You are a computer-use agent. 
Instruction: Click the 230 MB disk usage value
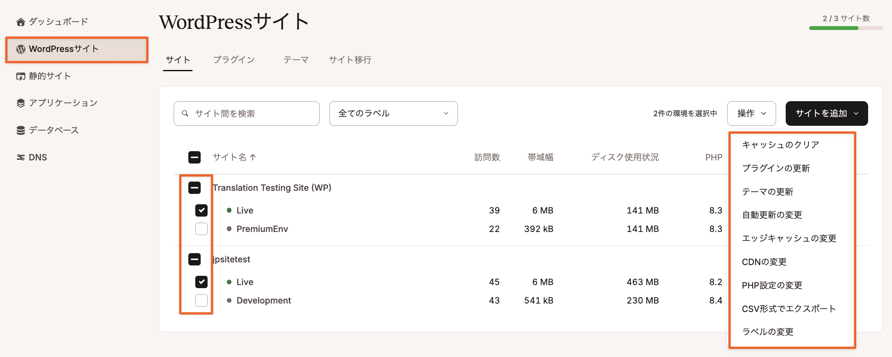[x=643, y=300]
